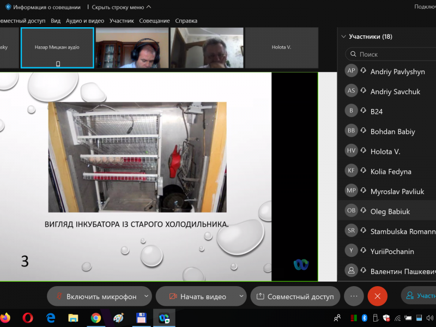Open the three-dot more options button
The height and width of the screenshot is (327, 436).
coord(354,296)
